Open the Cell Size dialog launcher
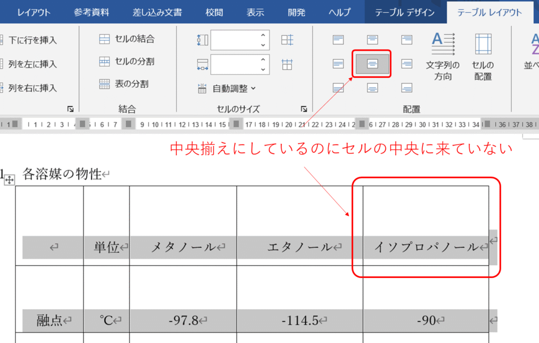This screenshot has width=539, height=343. click(304, 109)
